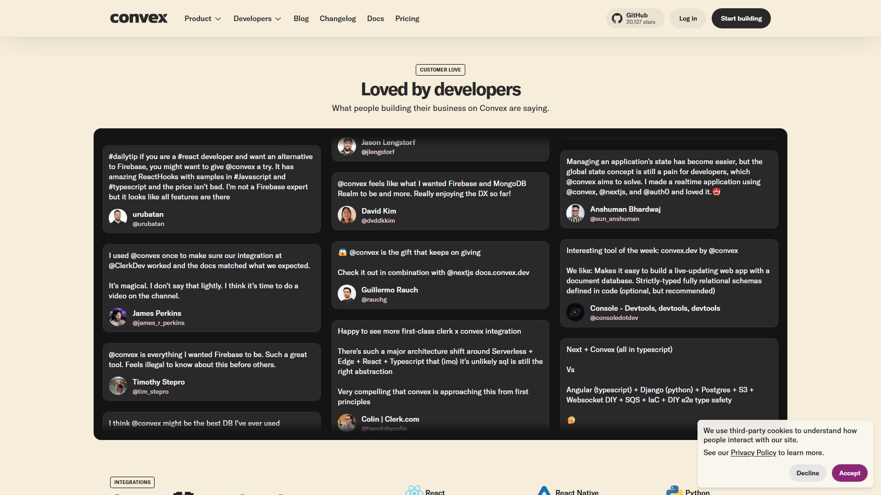The height and width of the screenshot is (495, 881).
Task: Click the GitHub octocat icon
Action: click(617, 18)
